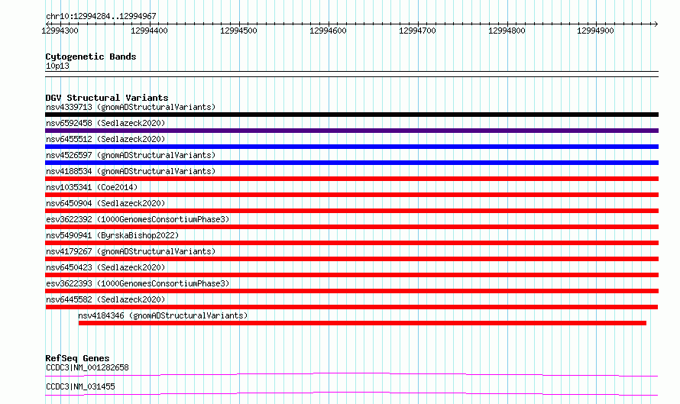Click nsv4179267 (gnomADStructuralVariants) label
The image size is (680, 404).
(131, 251)
